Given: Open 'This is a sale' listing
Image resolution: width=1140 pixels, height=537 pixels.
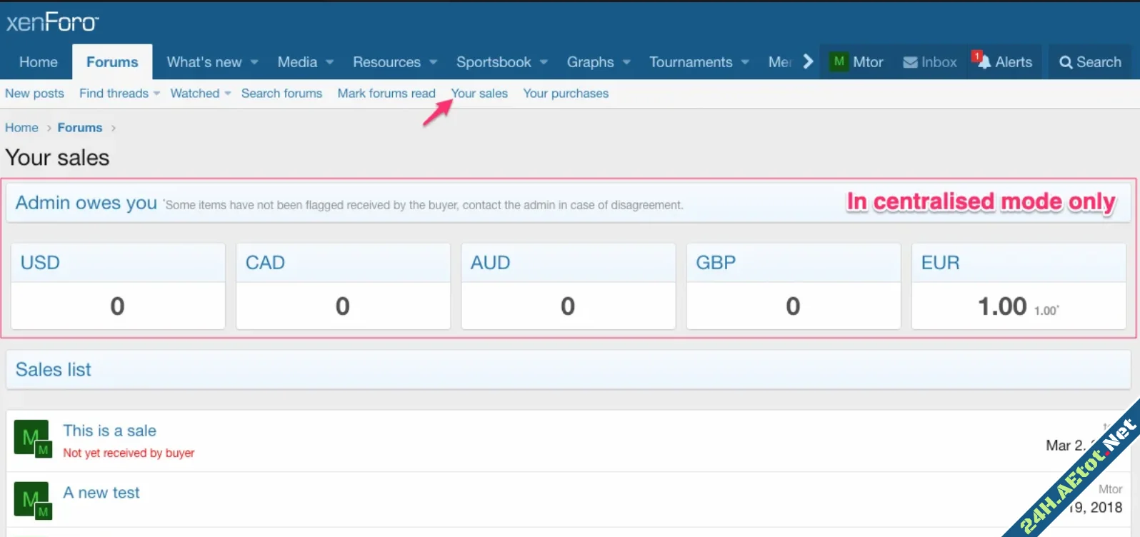Looking at the screenshot, I should point(109,431).
